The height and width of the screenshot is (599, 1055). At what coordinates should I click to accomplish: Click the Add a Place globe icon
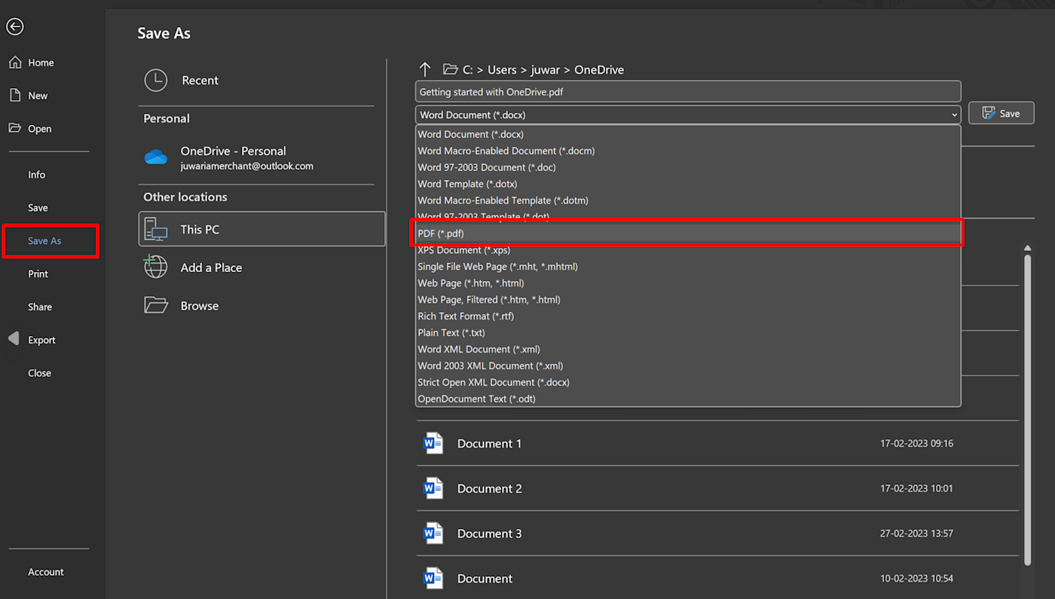[x=155, y=267]
